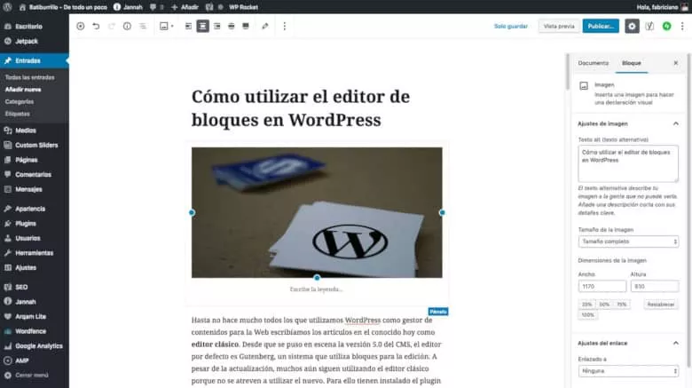The image size is (692, 388).
Task: Click the WordPress cards image block
Action: [317, 212]
